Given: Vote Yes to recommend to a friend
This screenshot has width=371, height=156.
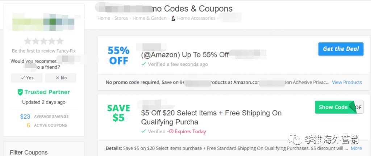Looking at the screenshot, I should point(27,78).
